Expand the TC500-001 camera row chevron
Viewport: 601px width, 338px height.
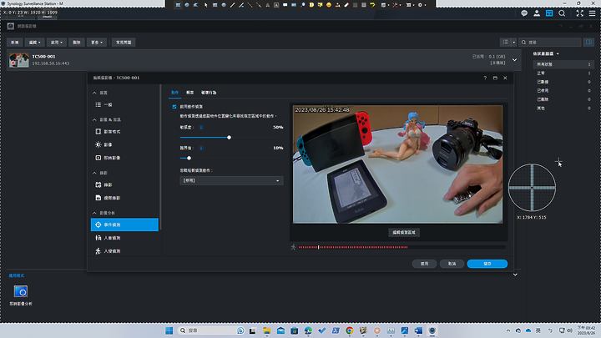(x=515, y=60)
